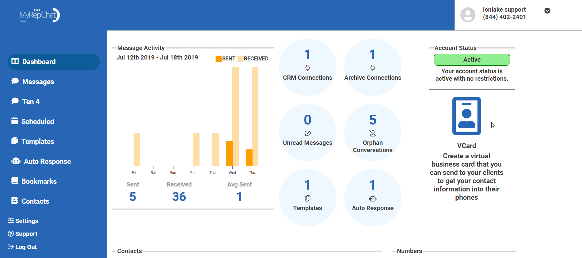Toggle RECEIVED series in chart legend
Viewport: 582px width, 258px height.
[253, 59]
